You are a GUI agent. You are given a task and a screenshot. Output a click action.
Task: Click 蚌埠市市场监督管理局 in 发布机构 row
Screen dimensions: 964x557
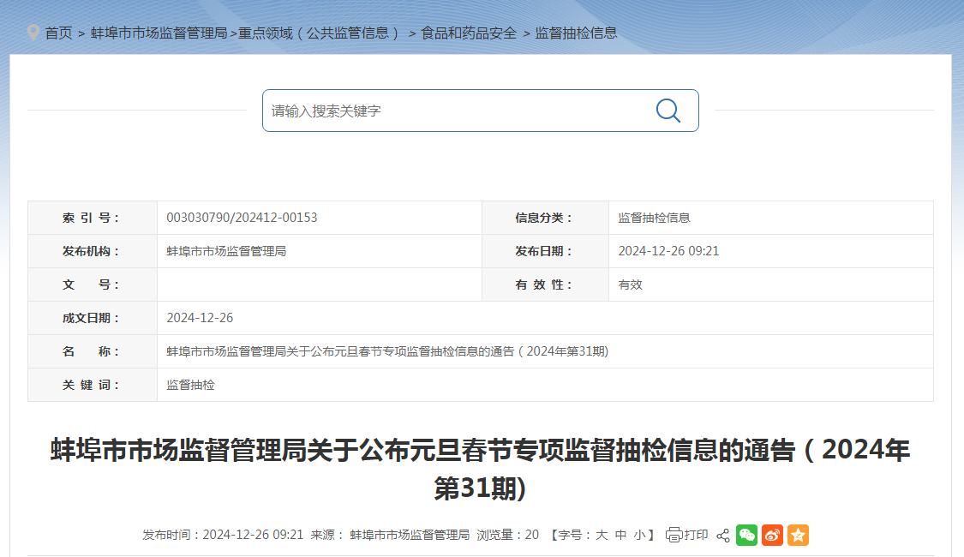pyautogui.click(x=226, y=251)
